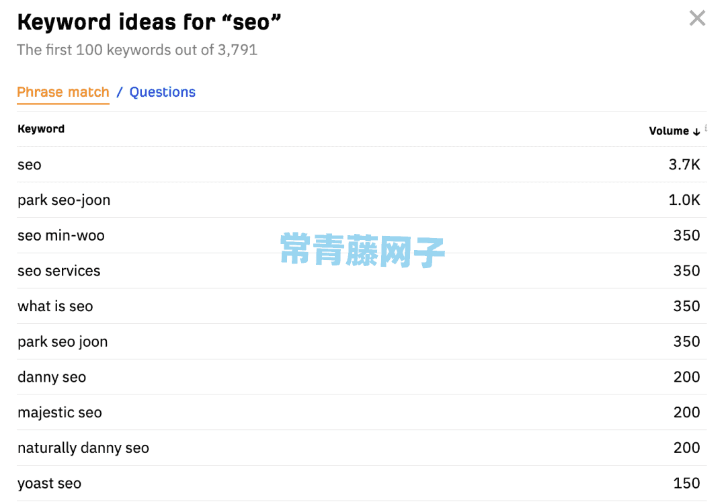
Task: Click the 150 volume for yoast seo
Action: 686,483
